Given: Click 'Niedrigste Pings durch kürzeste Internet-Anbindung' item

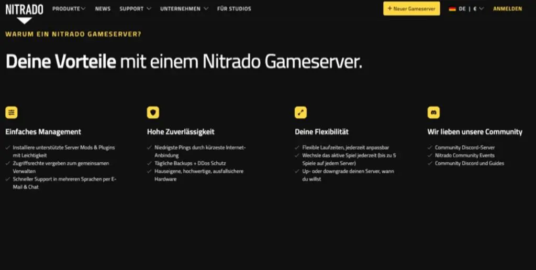Looking at the screenshot, I should point(197,151).
